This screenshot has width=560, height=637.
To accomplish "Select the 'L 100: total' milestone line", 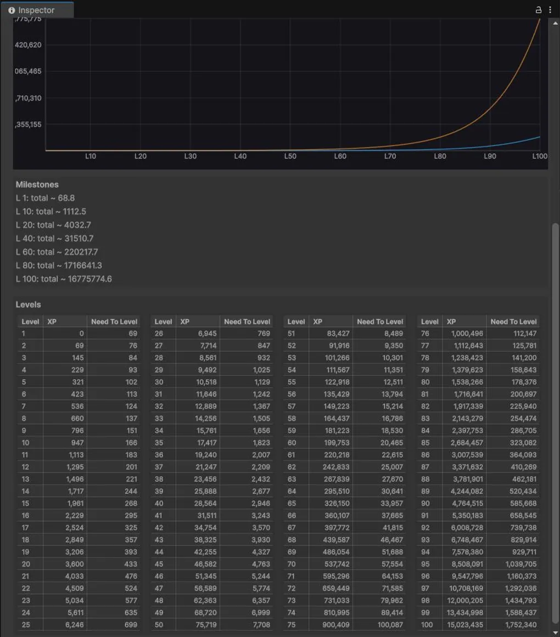I will [x=64, y=279].
